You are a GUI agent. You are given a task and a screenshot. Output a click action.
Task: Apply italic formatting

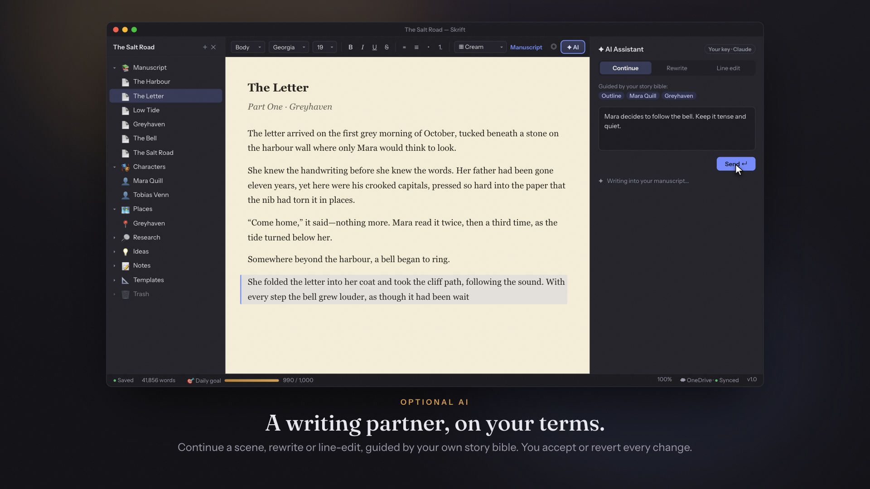[x=362, y=47]
